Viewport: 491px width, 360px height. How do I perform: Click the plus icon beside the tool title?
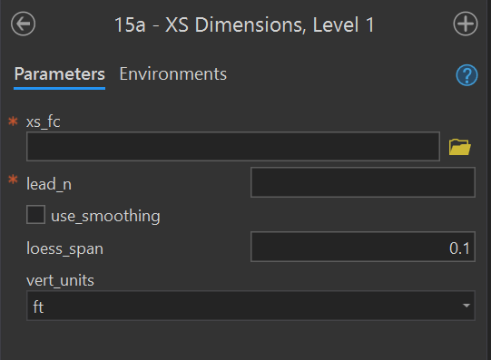[466, 24]
